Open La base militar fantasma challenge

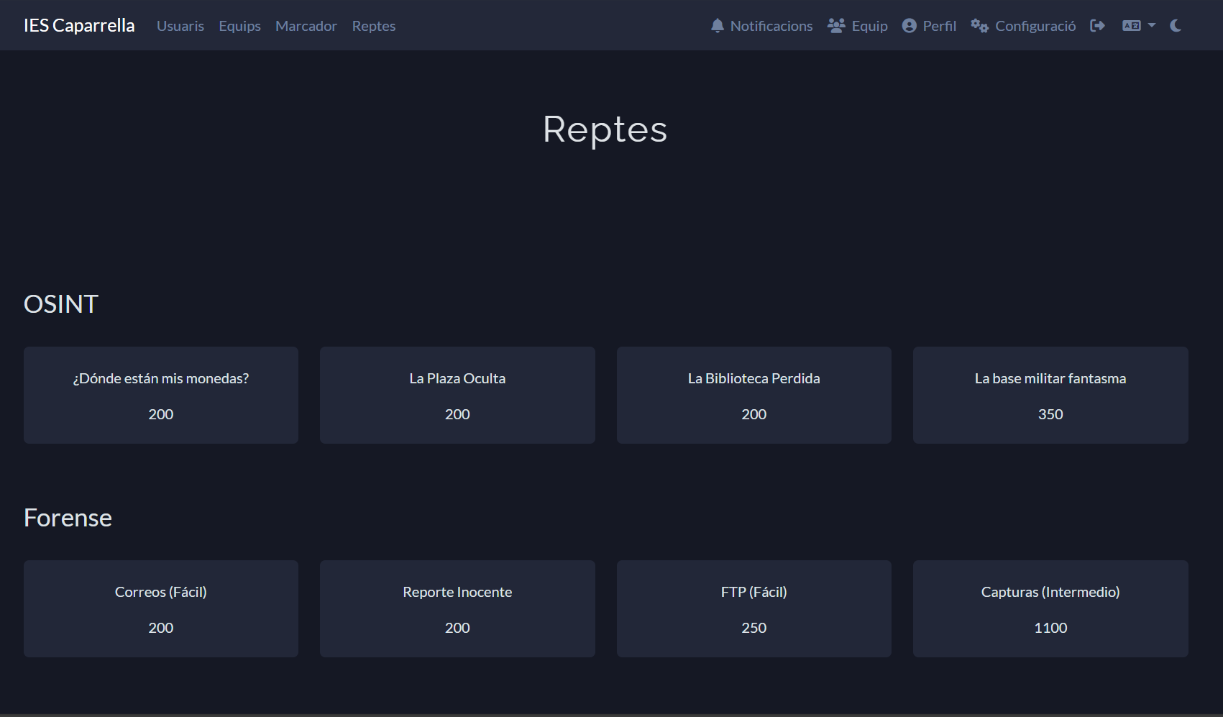(1050, 395)
